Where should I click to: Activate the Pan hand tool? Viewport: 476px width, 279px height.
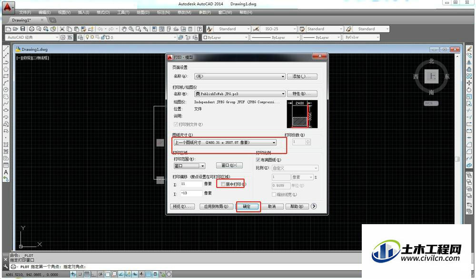tap(124, 29)
